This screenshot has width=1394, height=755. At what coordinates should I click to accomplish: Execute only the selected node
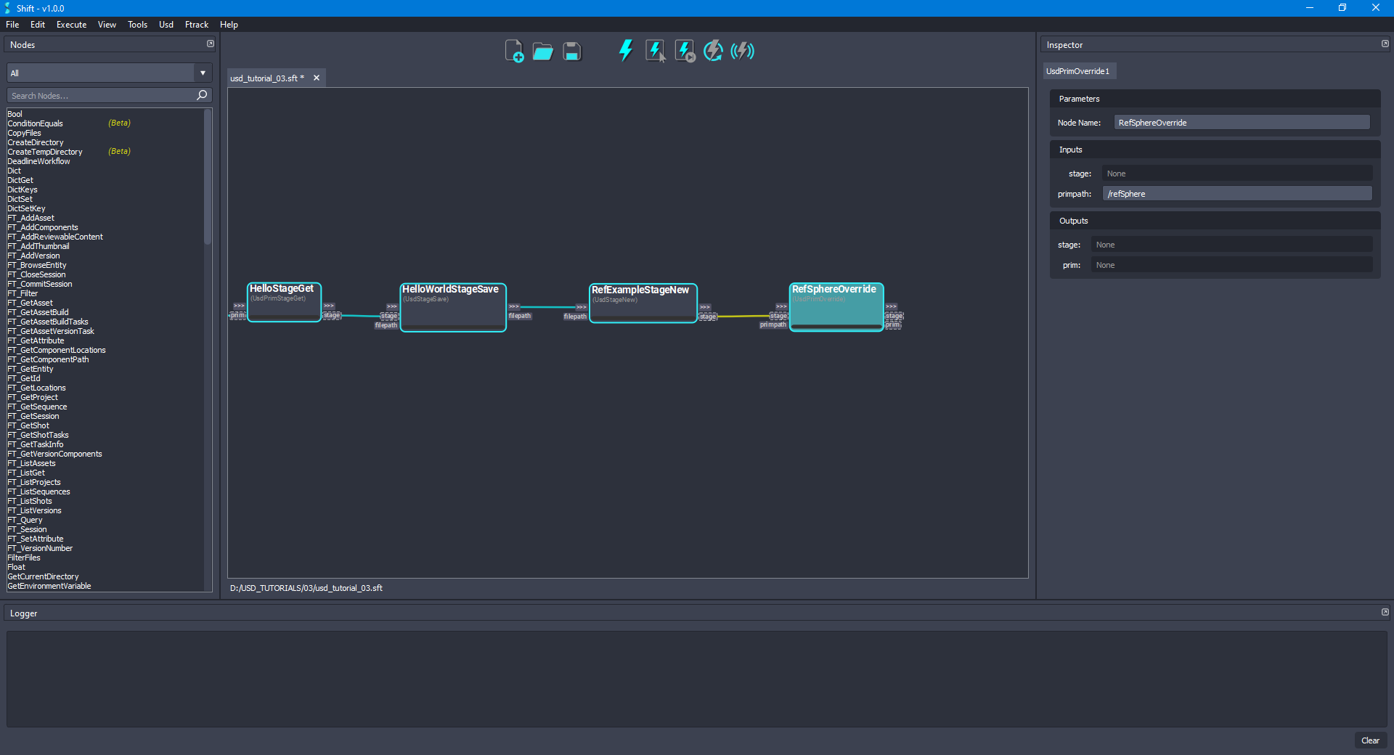coord(655,51)
